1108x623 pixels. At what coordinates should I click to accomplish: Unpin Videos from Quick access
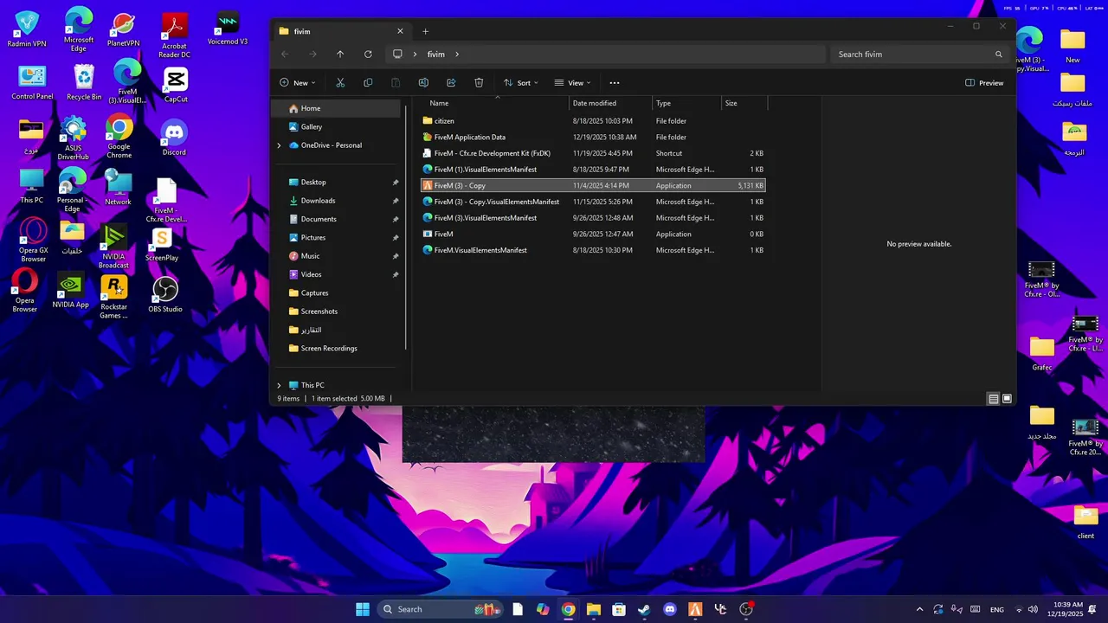pos(396,274)
